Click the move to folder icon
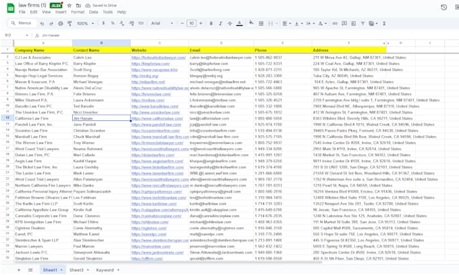Image resolution: width=459 pixels, height=275 pixels. pos(78,5)
